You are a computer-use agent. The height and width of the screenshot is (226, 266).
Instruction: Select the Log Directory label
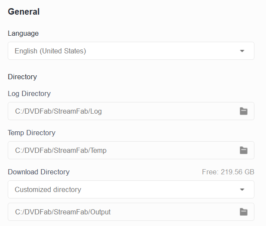pyautogui.click(x=29, y=93)
